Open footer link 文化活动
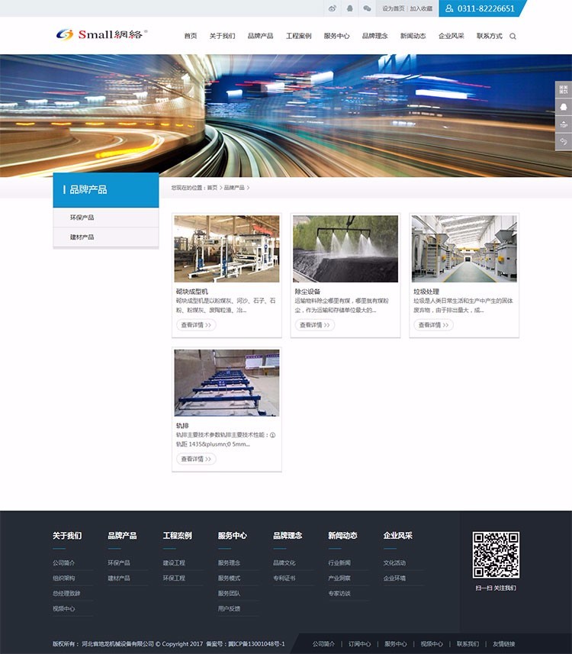This screenshot has height=654, width=572. (394, 562)
